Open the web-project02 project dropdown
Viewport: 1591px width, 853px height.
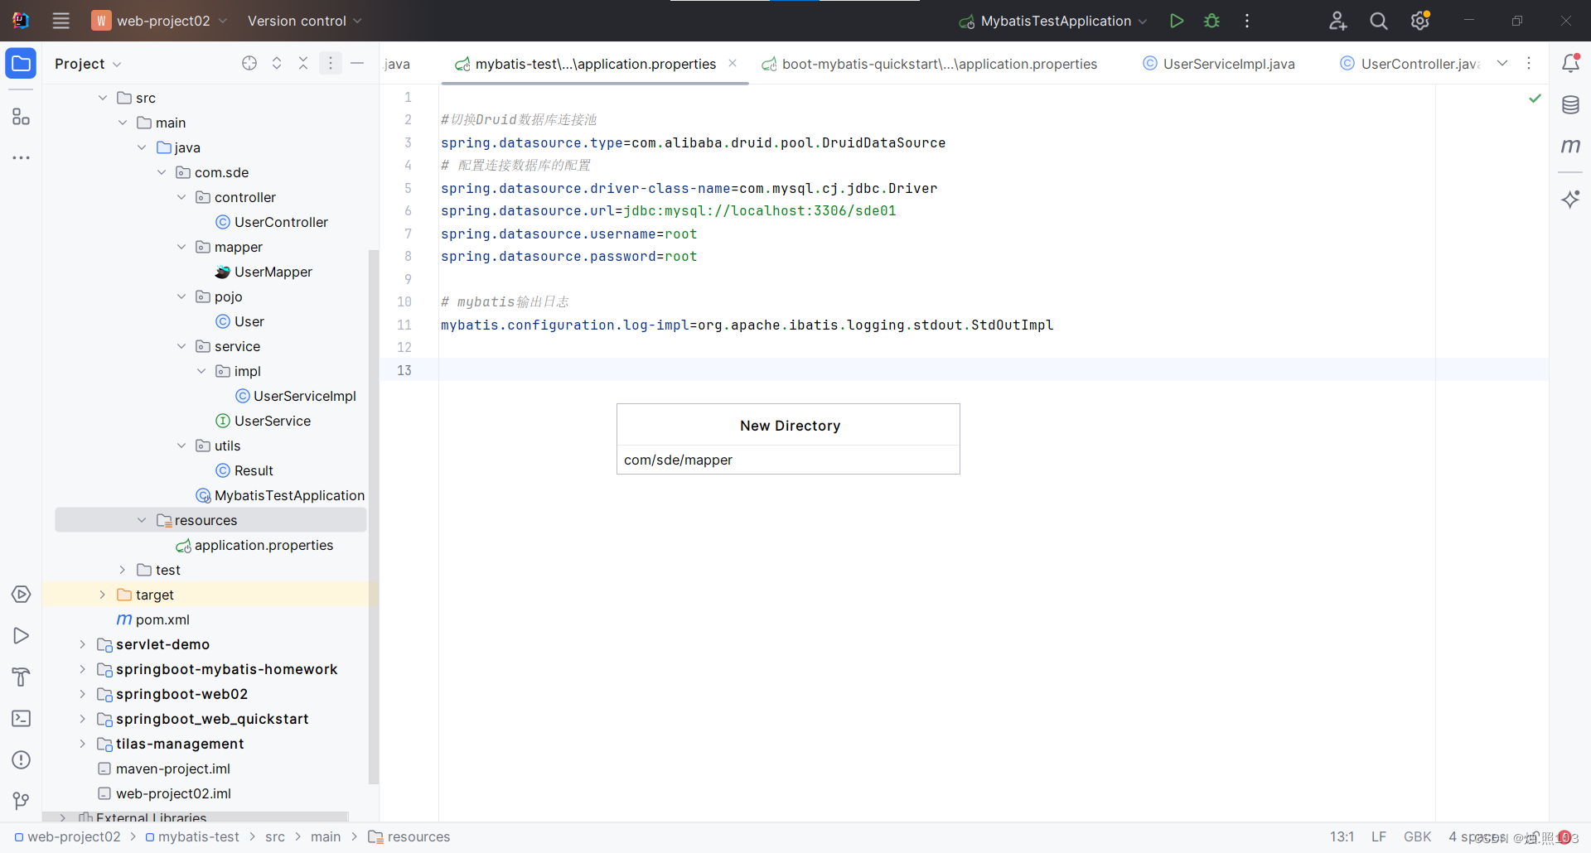[x=159, y=21]
